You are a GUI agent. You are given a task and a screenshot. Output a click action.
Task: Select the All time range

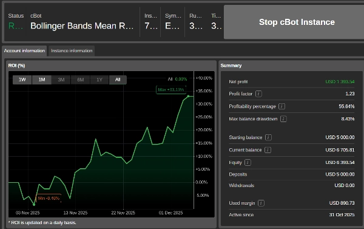[x=118, y=80]
